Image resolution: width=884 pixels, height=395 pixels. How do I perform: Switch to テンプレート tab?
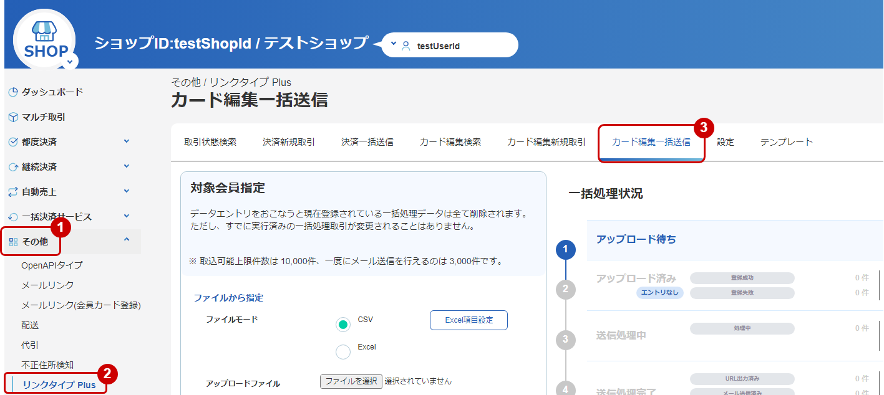click(x=787, y=142)
